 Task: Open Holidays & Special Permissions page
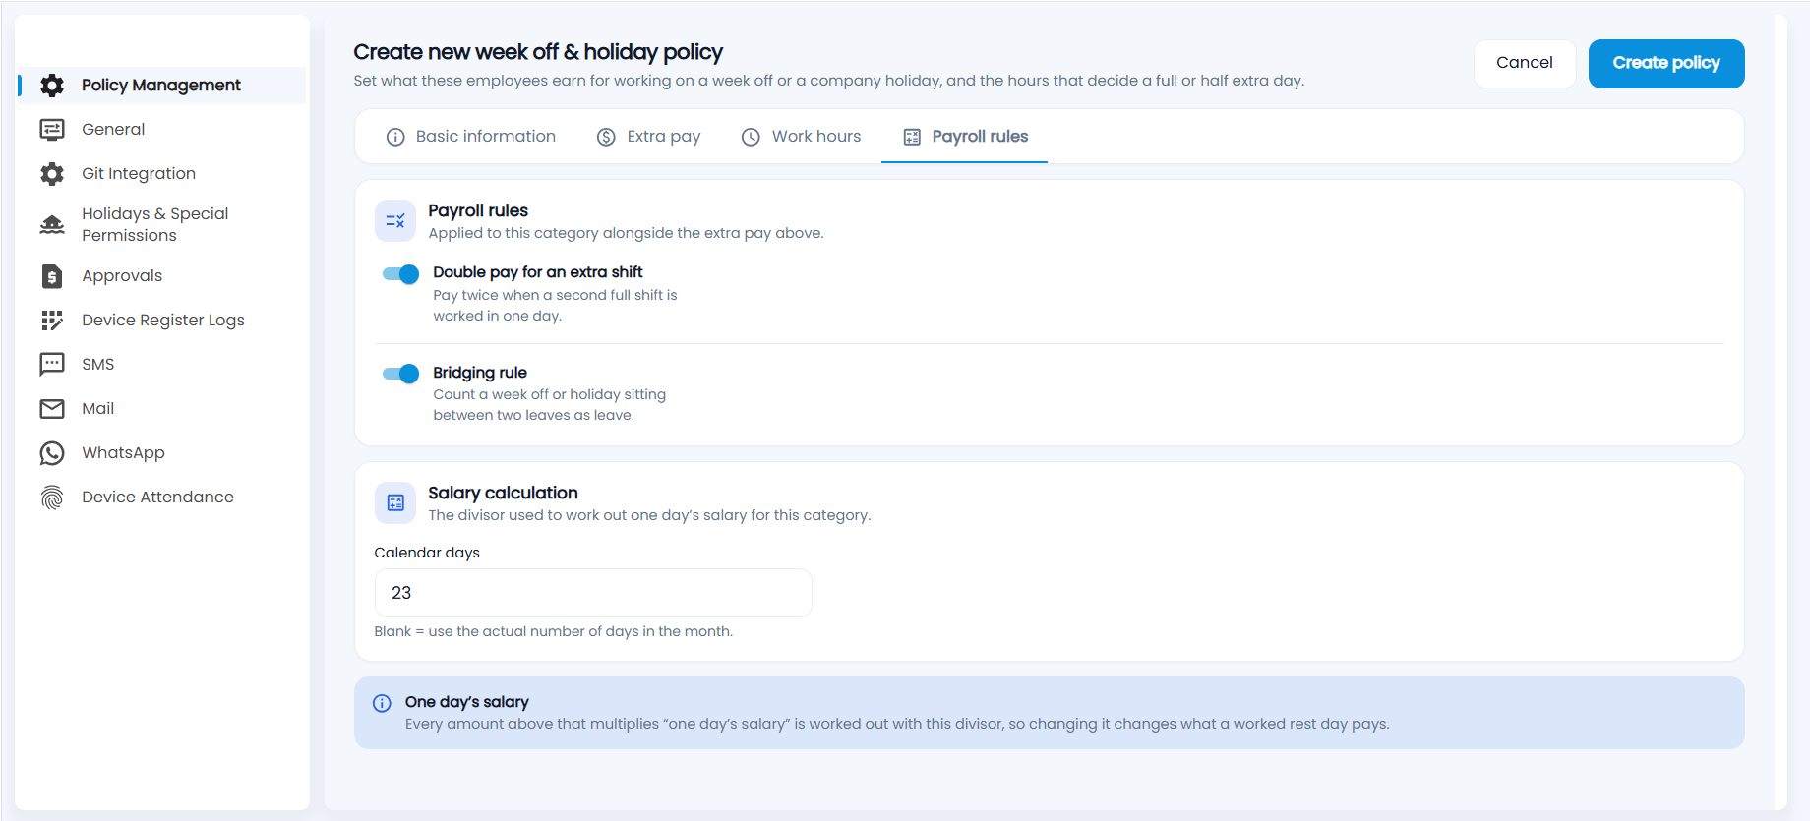162,225
